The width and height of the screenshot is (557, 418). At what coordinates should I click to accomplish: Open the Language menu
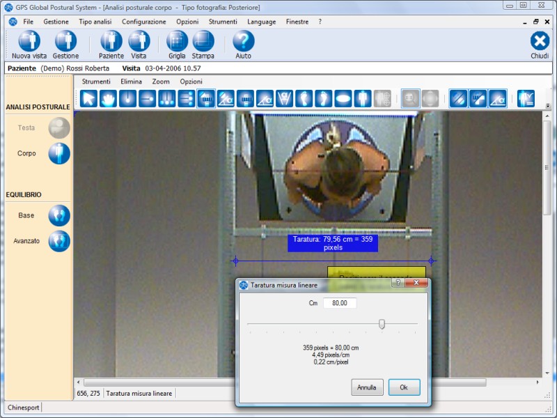261,22
